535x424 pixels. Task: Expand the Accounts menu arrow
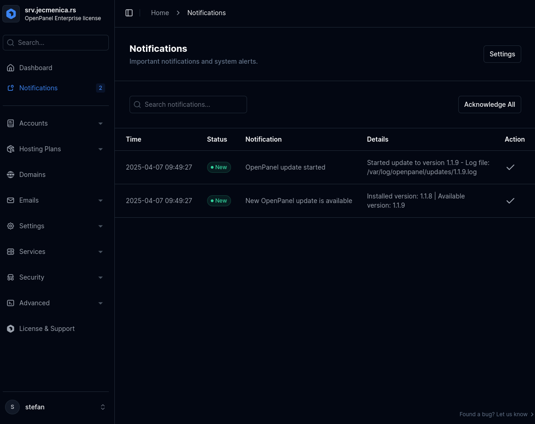101,123
